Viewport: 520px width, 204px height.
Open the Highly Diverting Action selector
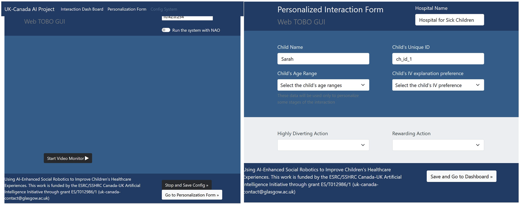tap(323, 145)
